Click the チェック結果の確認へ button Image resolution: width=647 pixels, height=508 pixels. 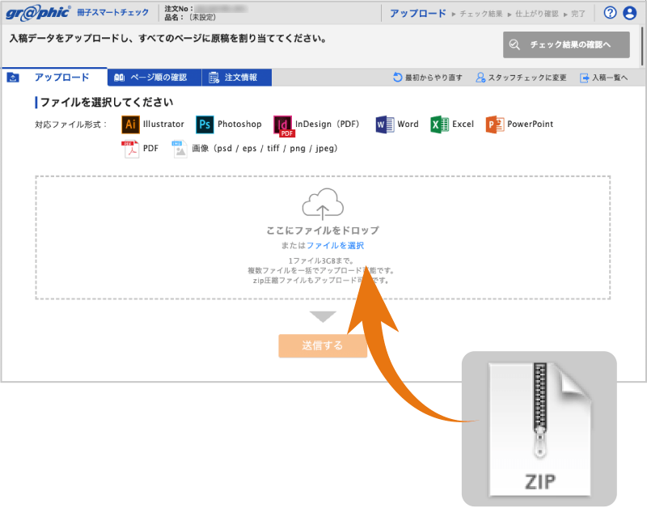566,44
